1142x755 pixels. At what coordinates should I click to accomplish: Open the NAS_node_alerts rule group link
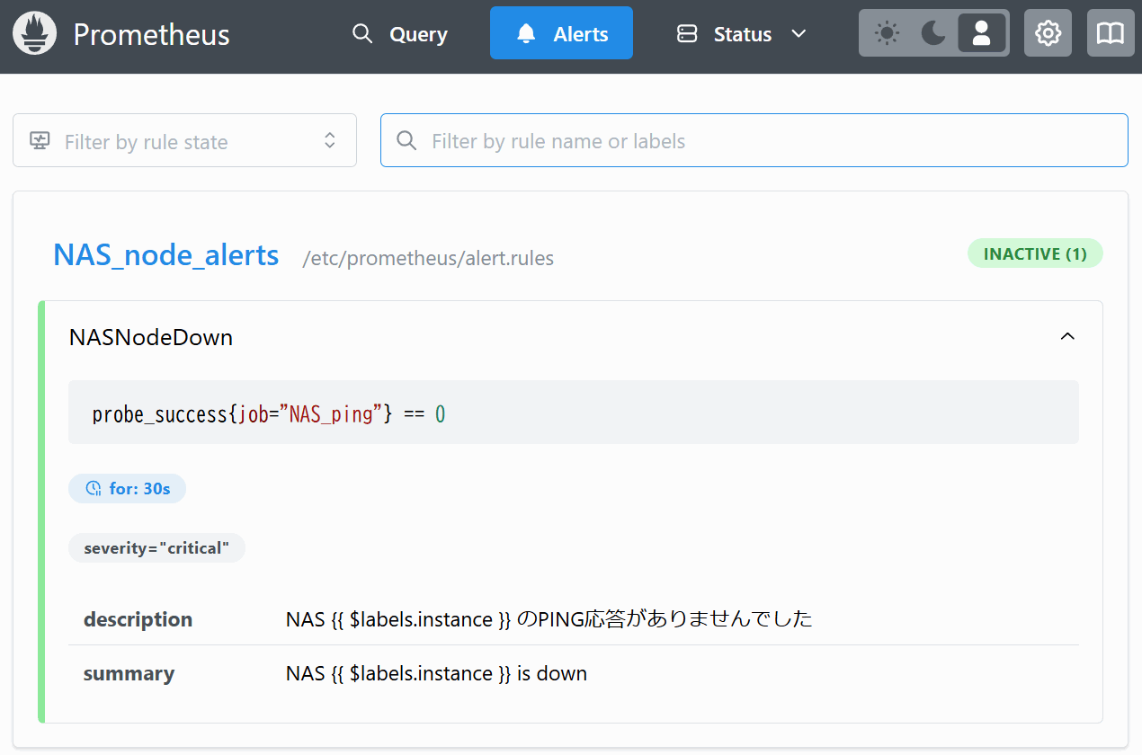coord(166,255)
